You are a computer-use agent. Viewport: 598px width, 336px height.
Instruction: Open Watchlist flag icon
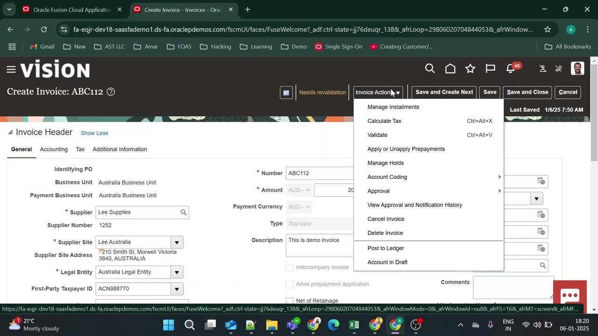490,69
